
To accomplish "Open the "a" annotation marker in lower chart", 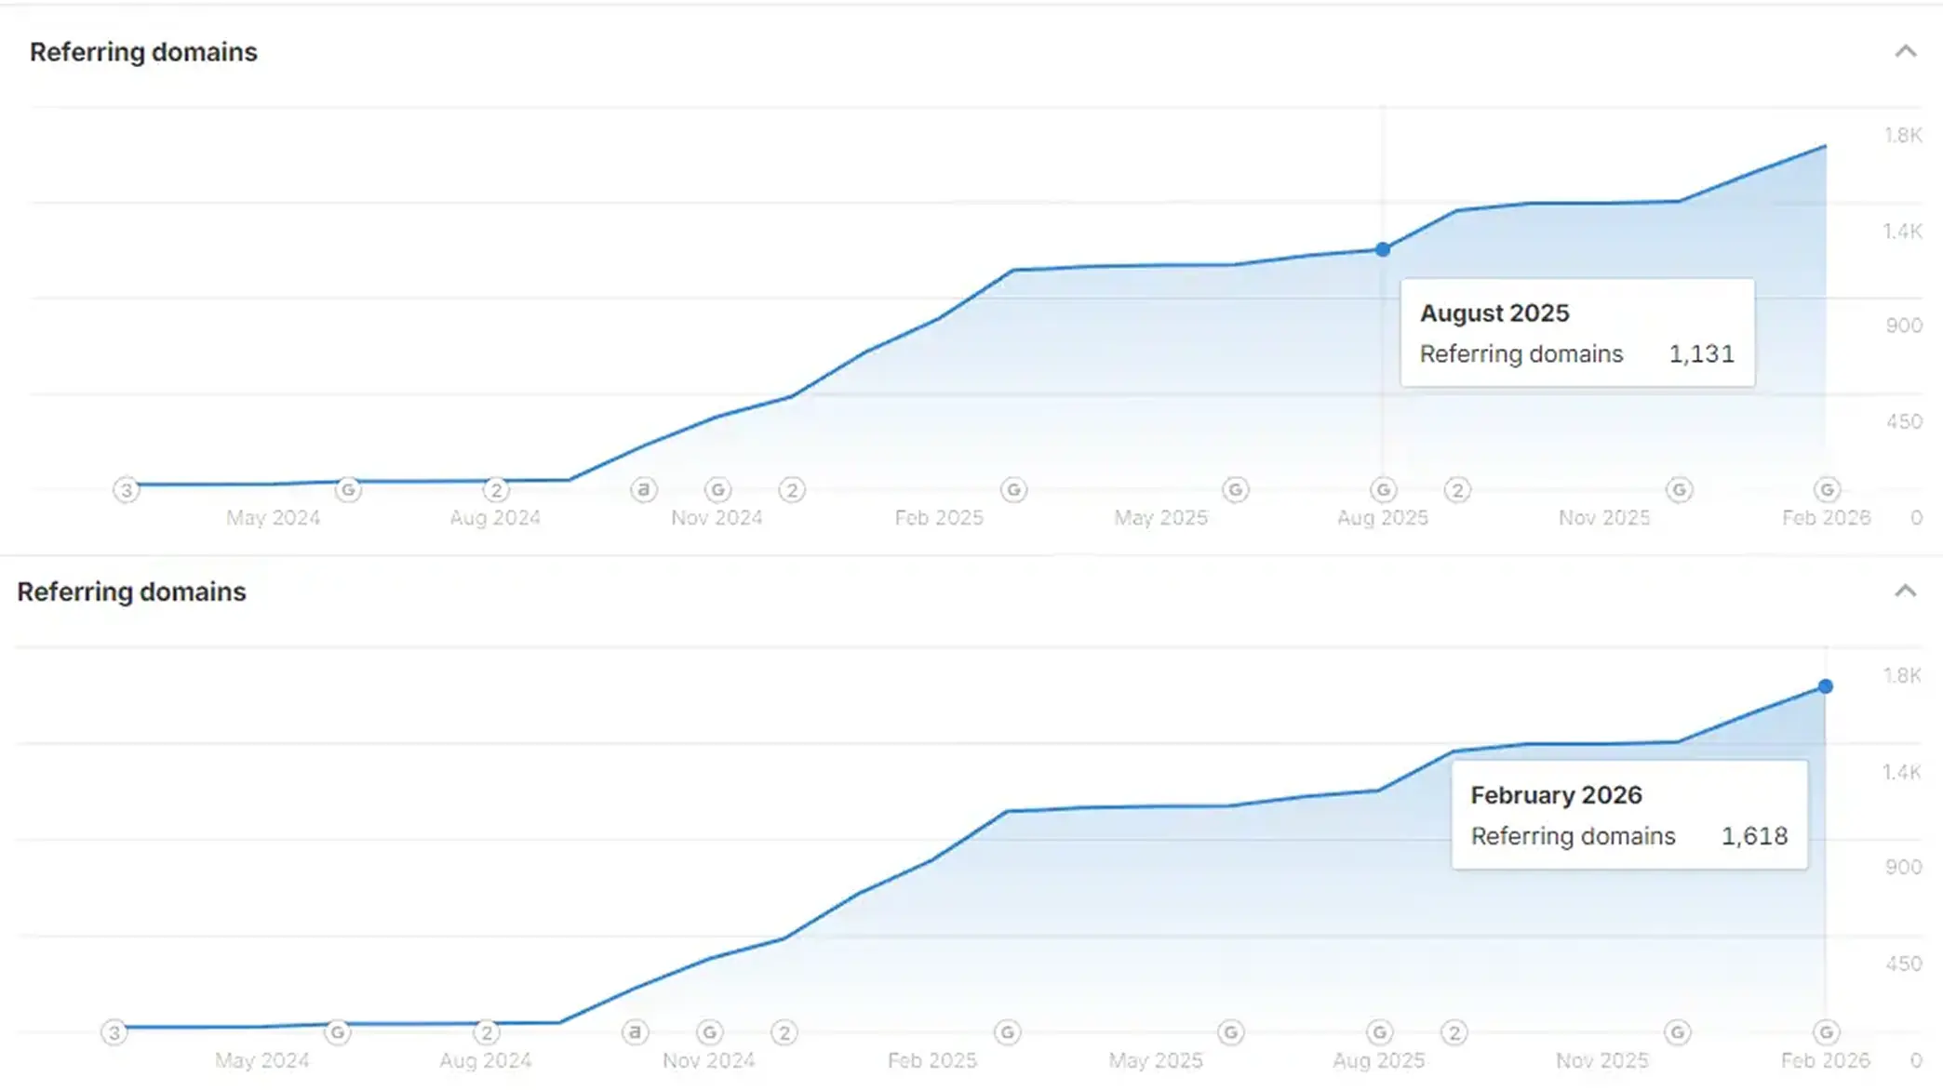I will 636,1032.
